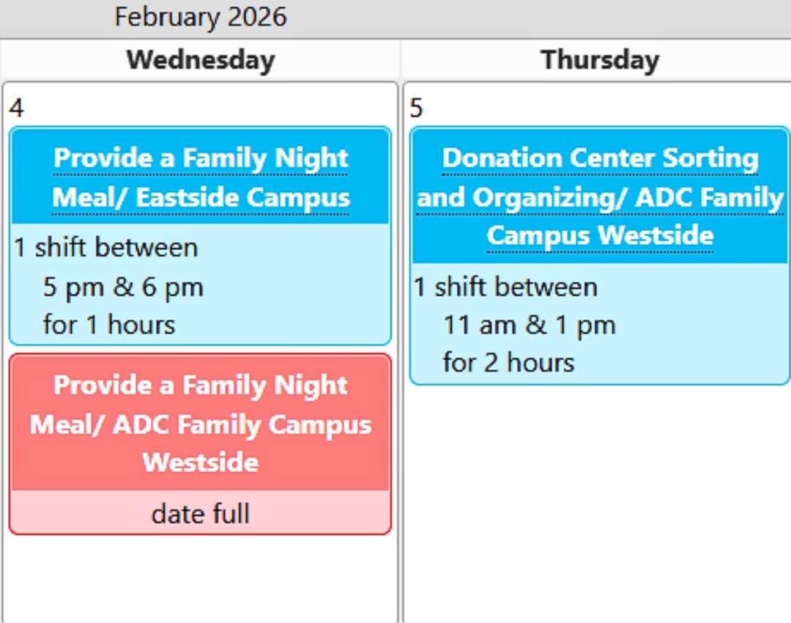
Task: Click the "for 1 hours" duration text
Action: (x=109, y=324)
